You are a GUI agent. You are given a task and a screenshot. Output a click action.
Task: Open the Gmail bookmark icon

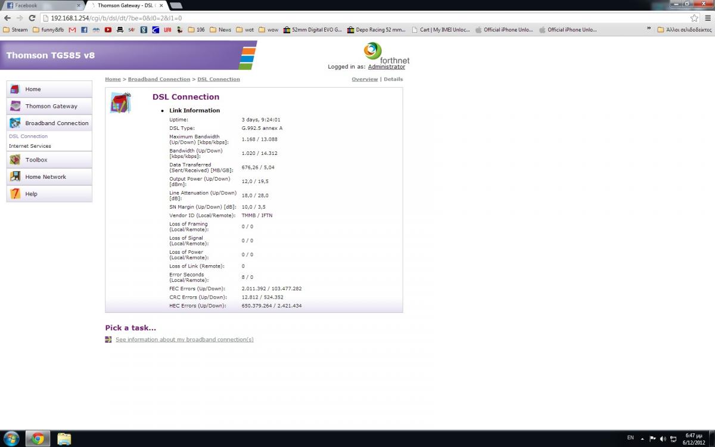72,30
